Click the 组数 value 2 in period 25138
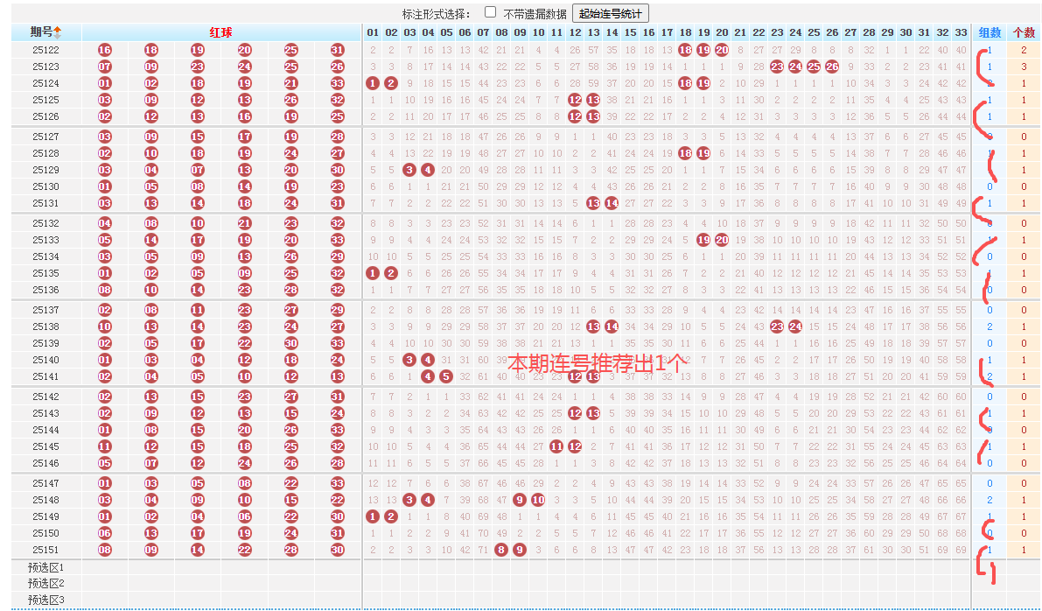 (x=990, y=327)
